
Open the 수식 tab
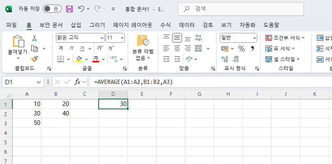(165, 25)
